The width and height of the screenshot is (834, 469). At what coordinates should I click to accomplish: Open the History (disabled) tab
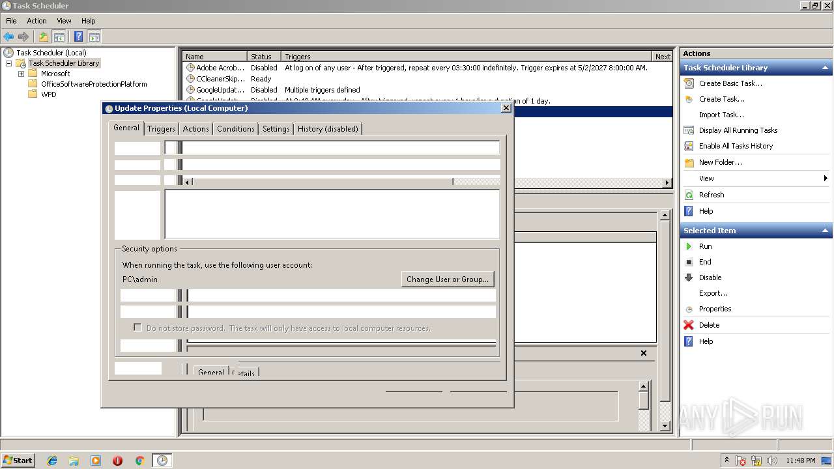pos(328,129)
